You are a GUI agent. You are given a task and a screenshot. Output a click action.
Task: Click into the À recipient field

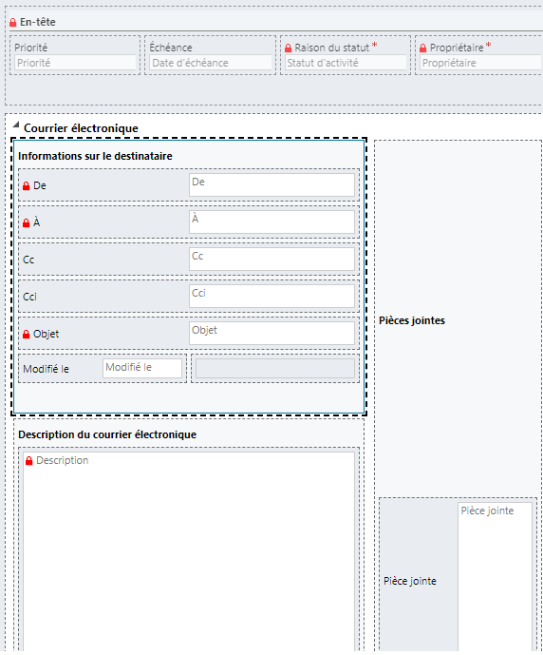pyautogui.click(x=271, y=222)
